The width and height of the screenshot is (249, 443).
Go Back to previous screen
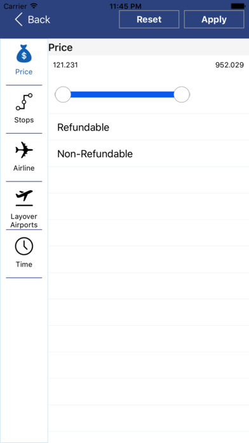tap(32, 19)
